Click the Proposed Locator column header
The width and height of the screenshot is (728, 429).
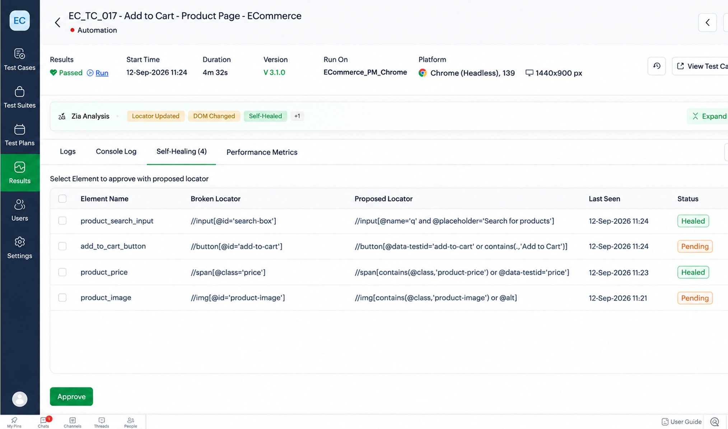tap(383, 199)
